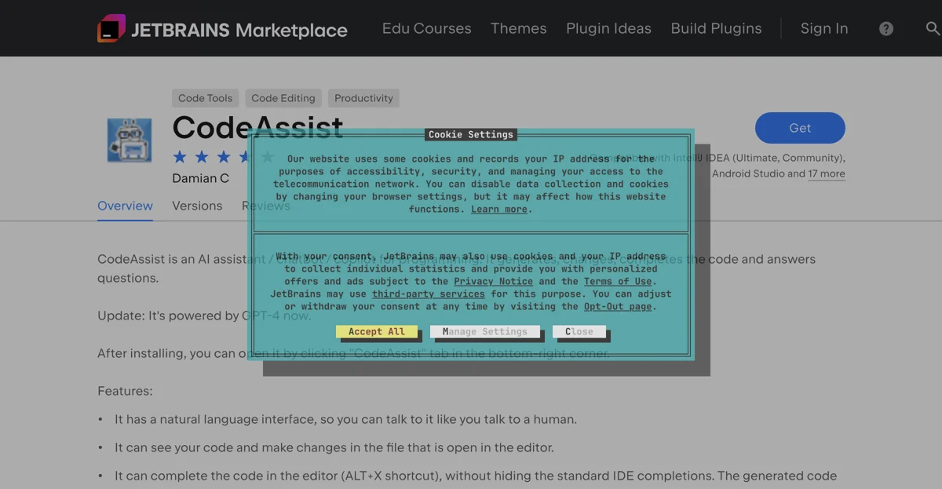This screenshot has width=942, height=489.
Task: Open Themes in top navigation
Action: pos(519,28)
